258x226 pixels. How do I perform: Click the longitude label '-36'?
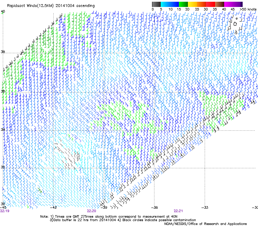pyautogui.click(x=154, y=208)
